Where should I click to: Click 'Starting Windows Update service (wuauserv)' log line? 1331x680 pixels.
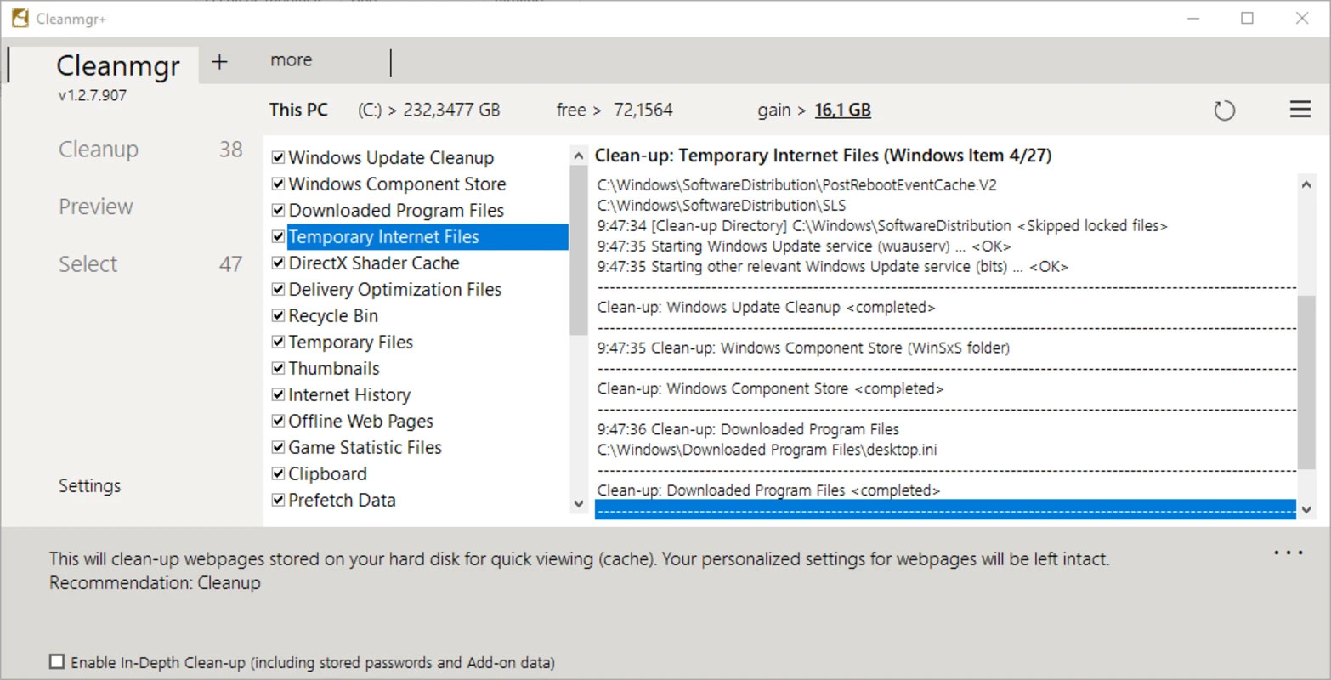pos(804,246)
